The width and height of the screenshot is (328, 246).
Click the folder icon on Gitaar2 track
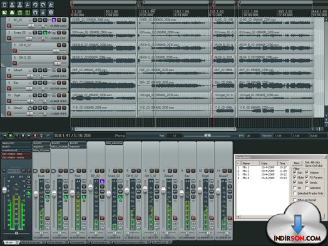click(x=29, y=108)
